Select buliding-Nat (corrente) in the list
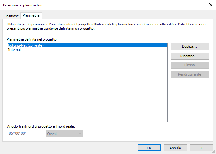216x154 pixels. (x=26, y=45)
